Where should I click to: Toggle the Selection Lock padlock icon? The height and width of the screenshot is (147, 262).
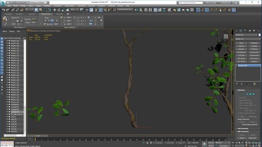147,143
